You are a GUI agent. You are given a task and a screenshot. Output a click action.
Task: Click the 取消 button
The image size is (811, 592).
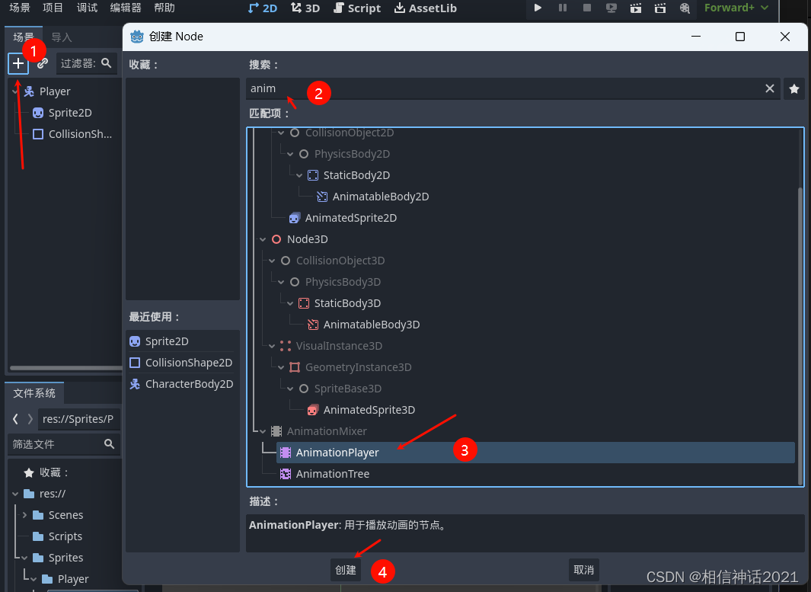pos(583,569)
